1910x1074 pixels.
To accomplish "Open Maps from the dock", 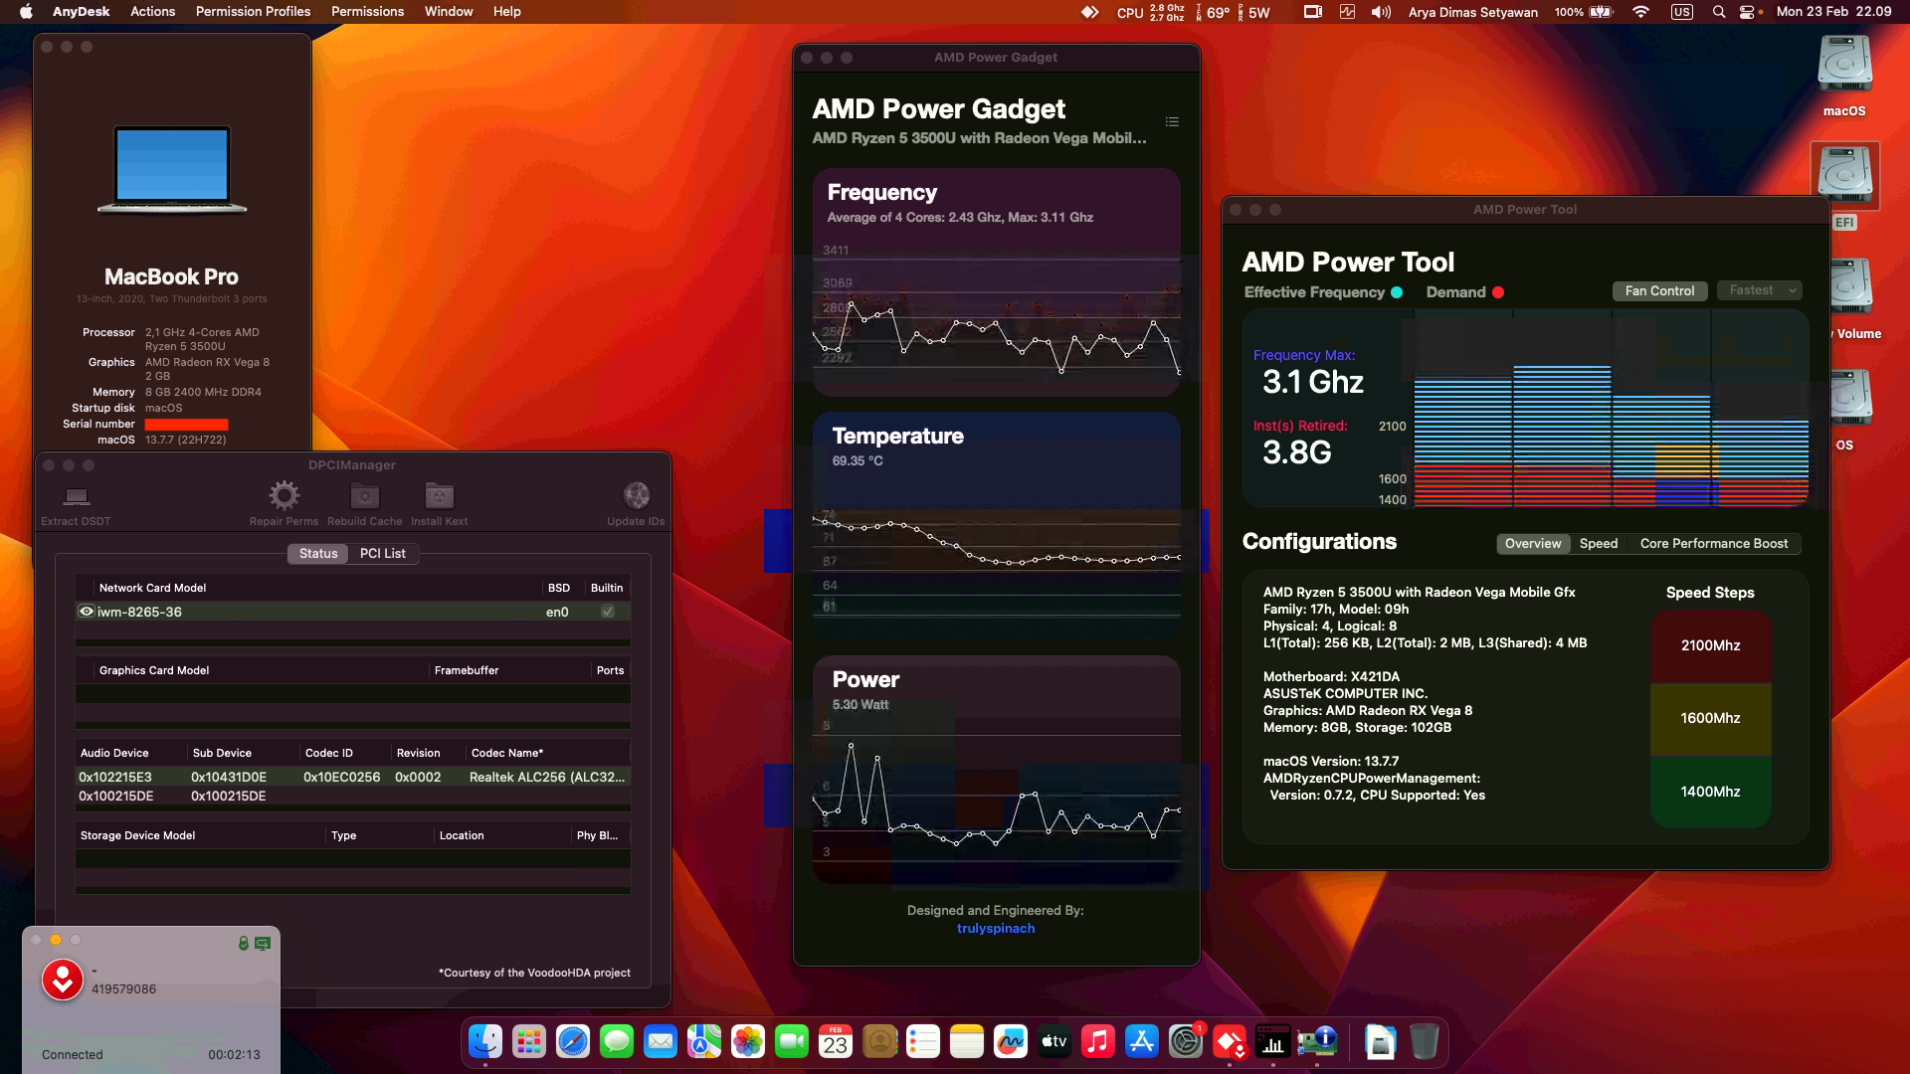I will [704, 1041].
